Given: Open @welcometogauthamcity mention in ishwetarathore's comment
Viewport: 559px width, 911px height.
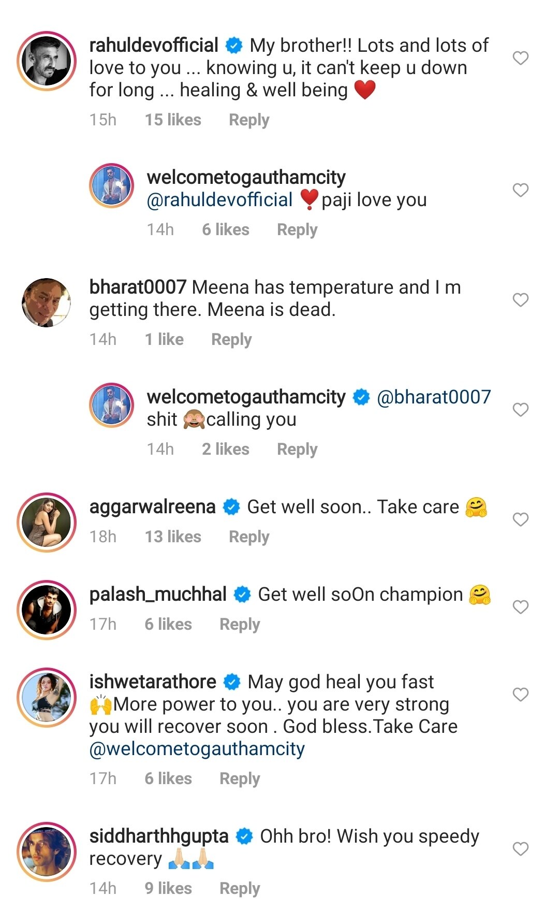Looking at the screenshot, I should [x=197, y=749].
